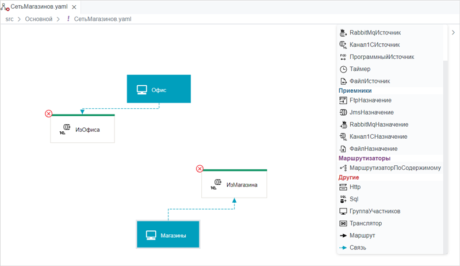
Task: Choose the Маршрут arrow icon
Action: coord(343,235)
